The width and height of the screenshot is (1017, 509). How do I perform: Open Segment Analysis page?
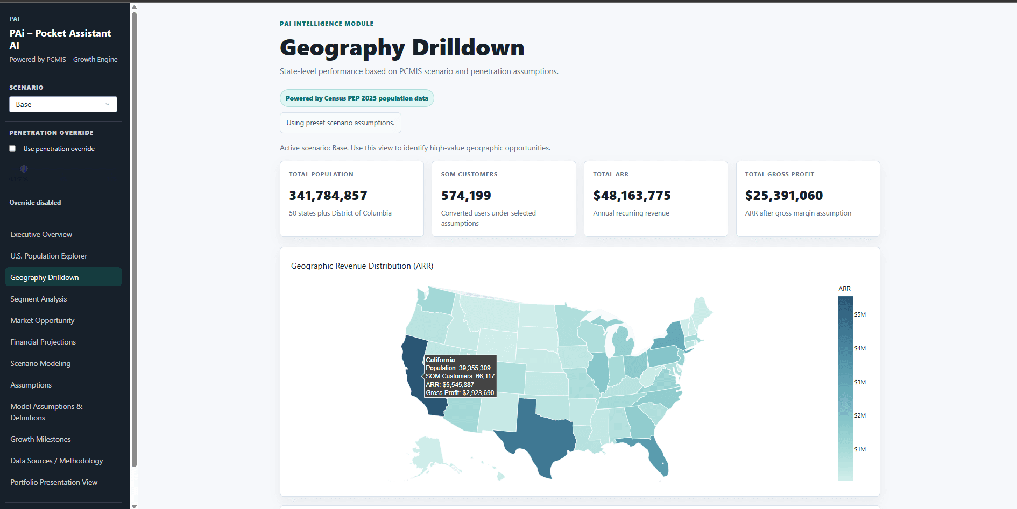point(63,299)
